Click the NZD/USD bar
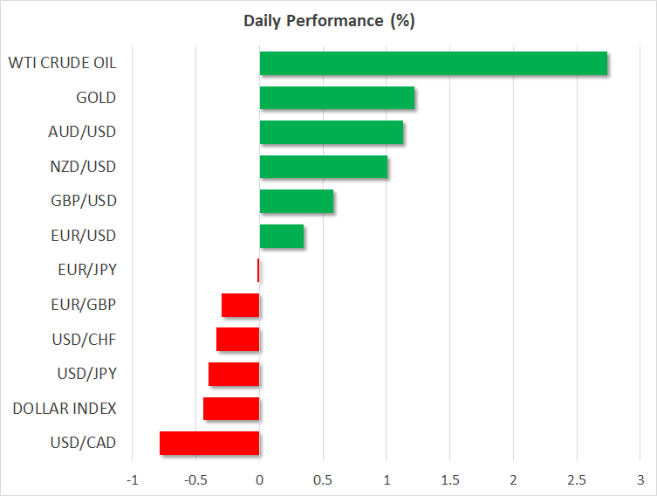The height and width of the screenshot is (496, 657). [x=324, y=167]
